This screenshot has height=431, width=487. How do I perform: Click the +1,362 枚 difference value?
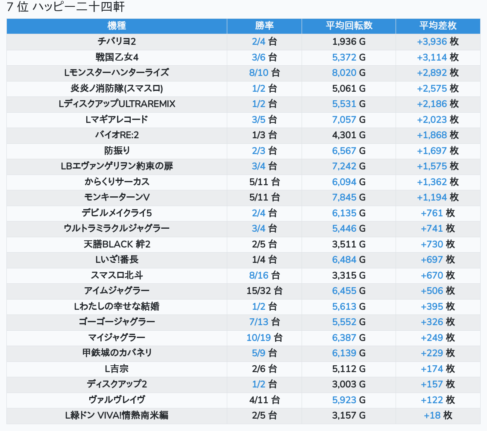coord(438,182)
